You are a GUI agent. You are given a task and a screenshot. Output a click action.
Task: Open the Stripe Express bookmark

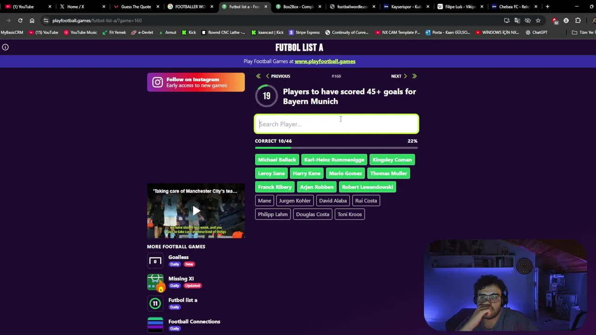(x=304, y=32)
